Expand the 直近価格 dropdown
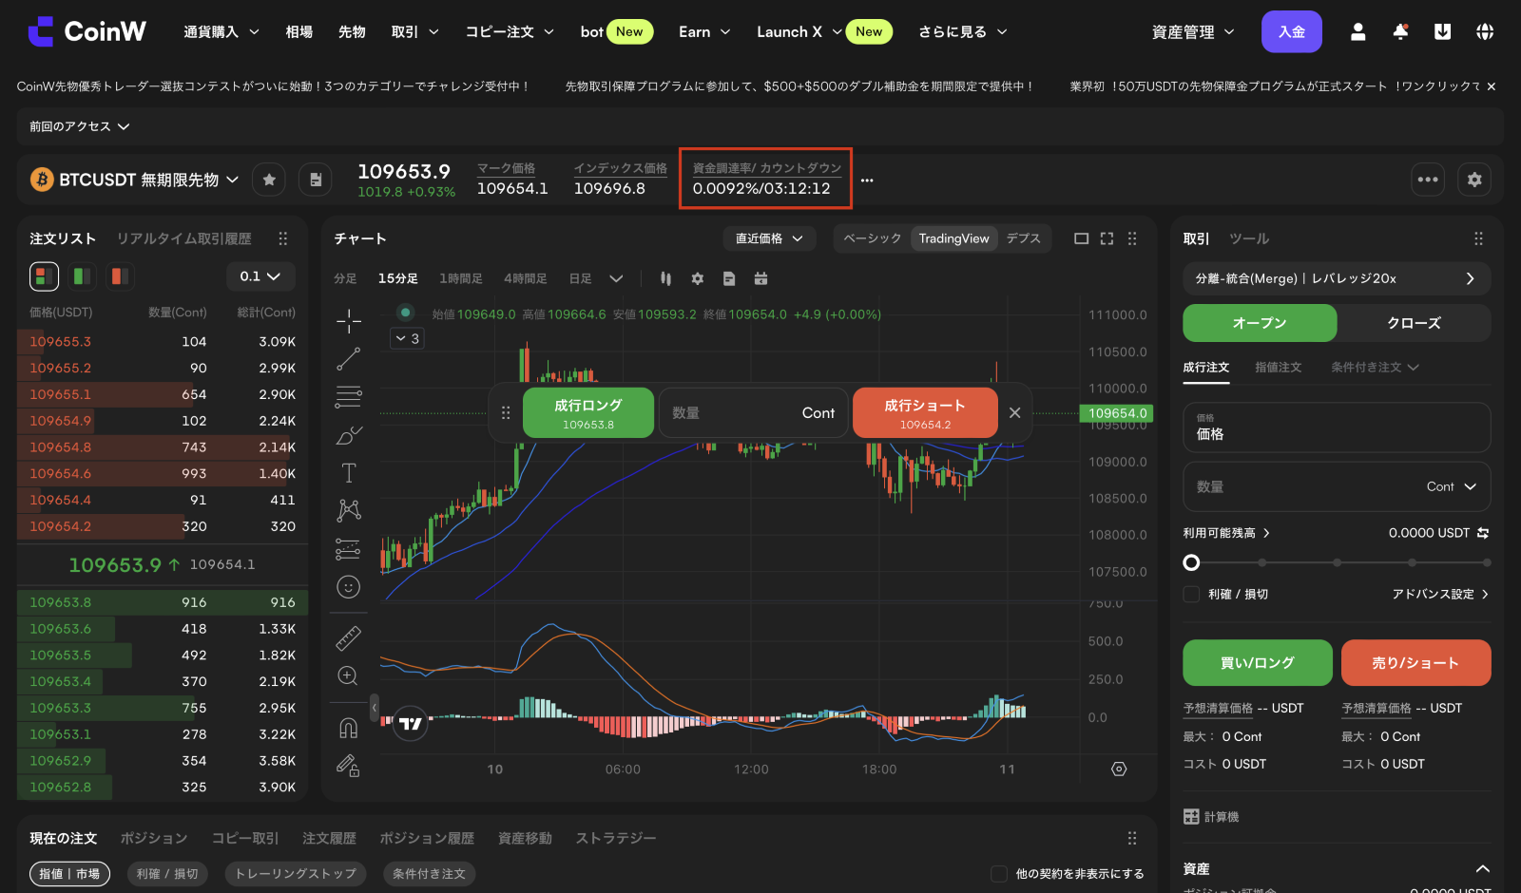Viewport: 1521px width, 893px height. [769, 238]
